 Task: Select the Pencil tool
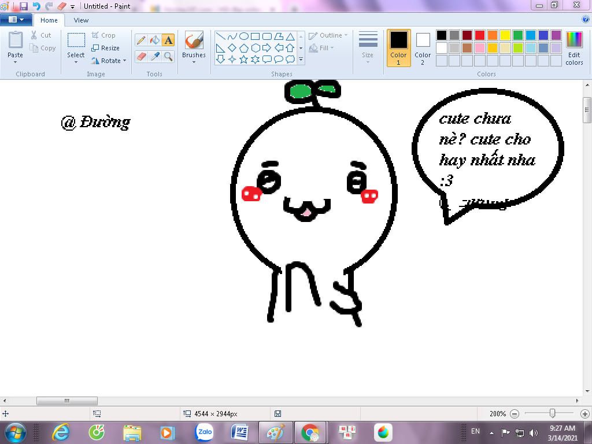tap(141, 40)
